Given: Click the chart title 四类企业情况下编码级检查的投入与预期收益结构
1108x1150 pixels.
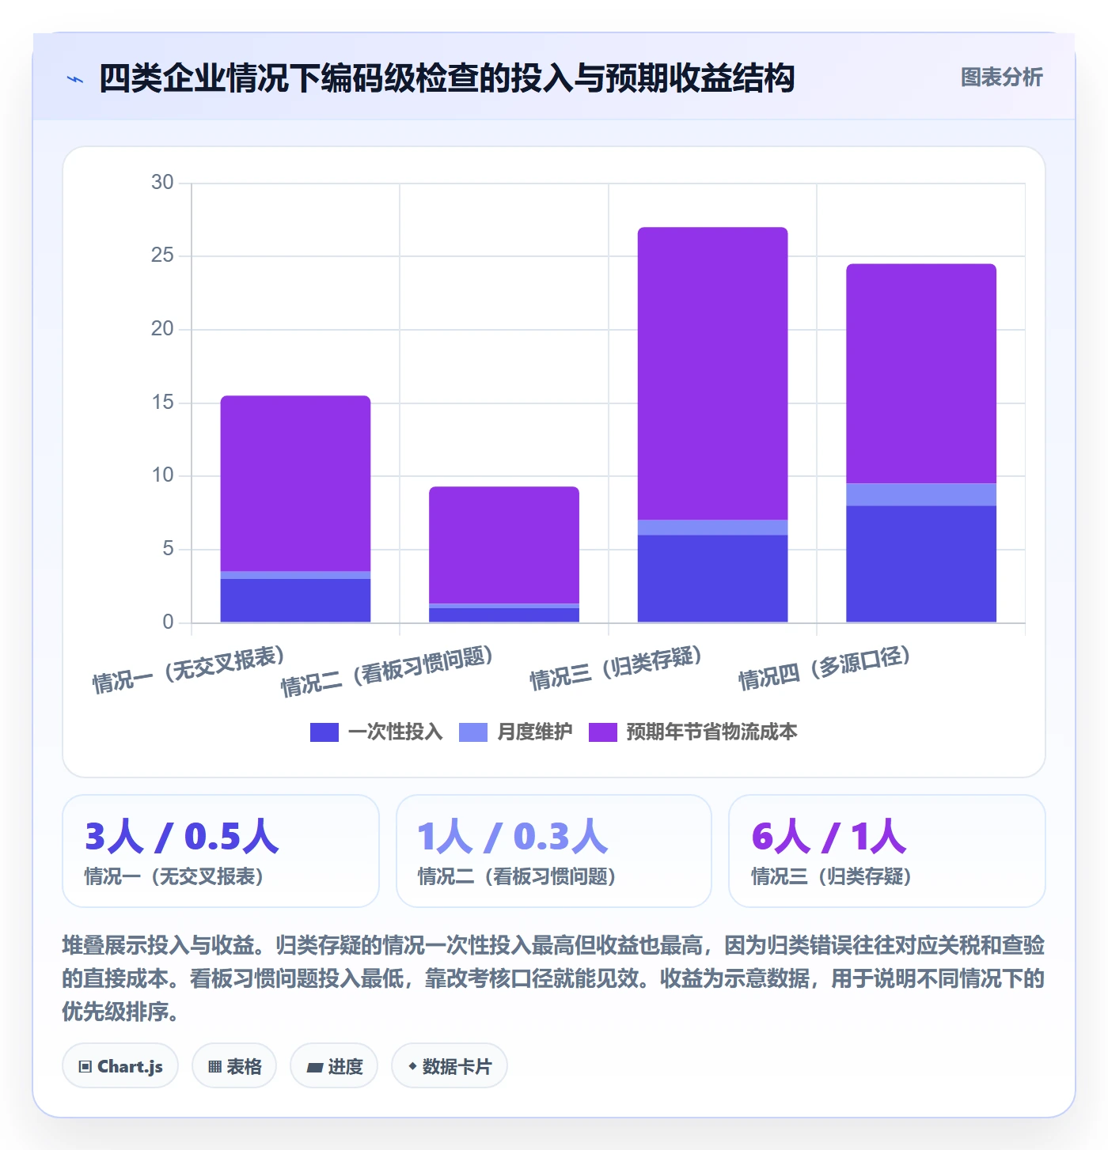Looking at the screenshot, I should pyautogui.click(x=446, y=78).
